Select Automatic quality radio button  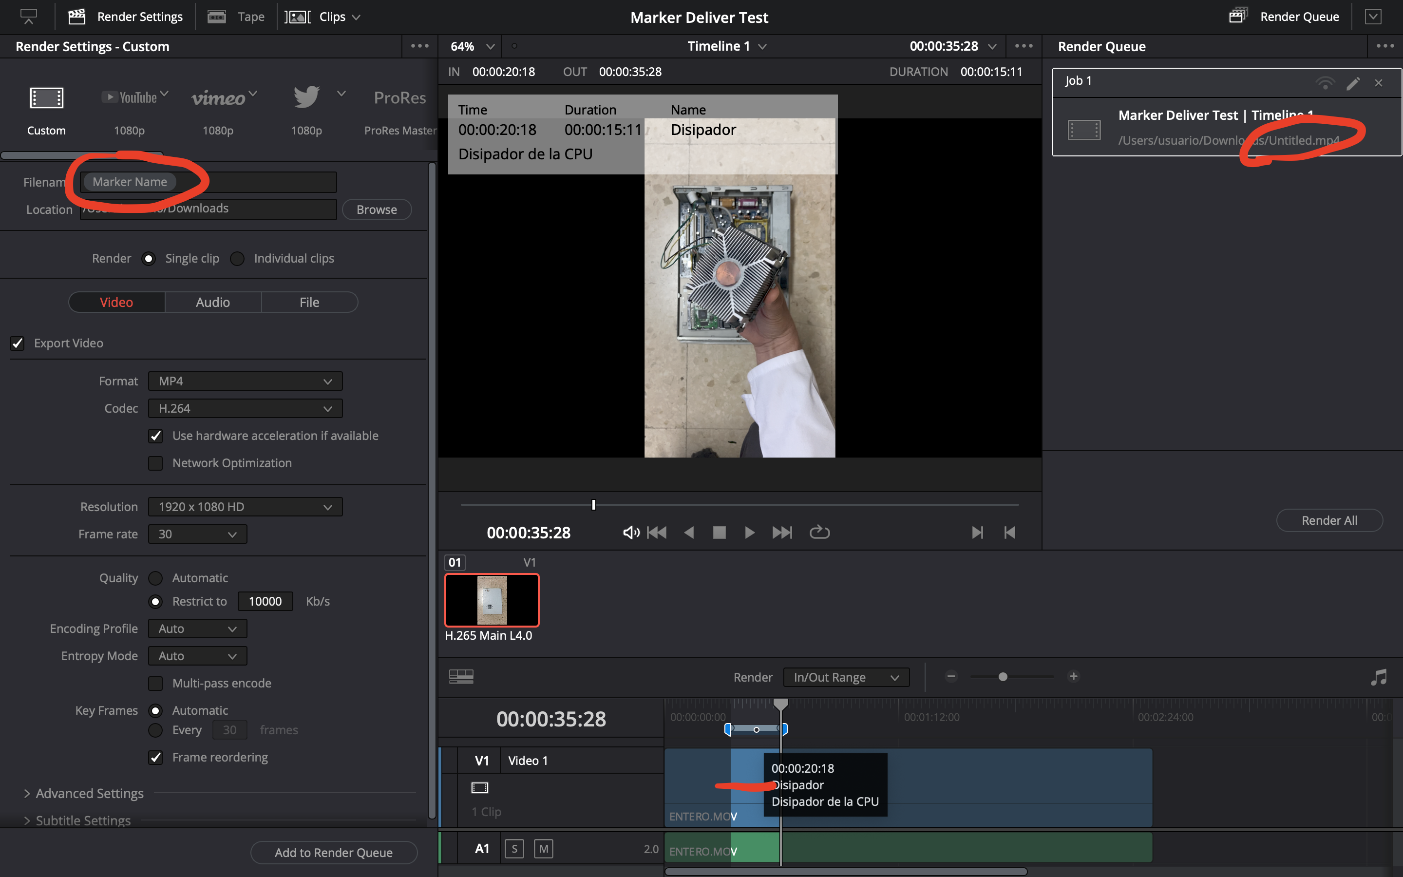(155, 578)
